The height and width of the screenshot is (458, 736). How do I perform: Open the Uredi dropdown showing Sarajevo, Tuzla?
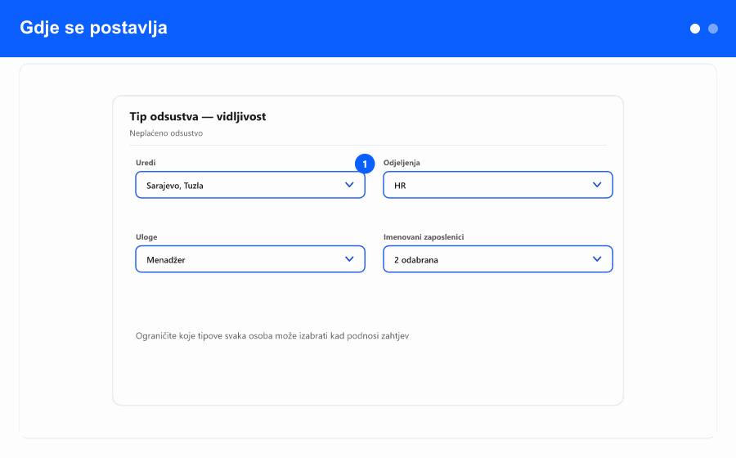pos(250,185)
